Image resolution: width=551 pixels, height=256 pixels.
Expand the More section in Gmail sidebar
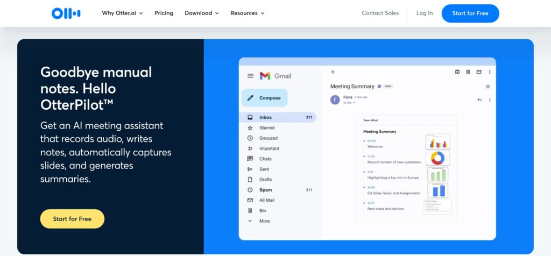(x=264, y=221)
